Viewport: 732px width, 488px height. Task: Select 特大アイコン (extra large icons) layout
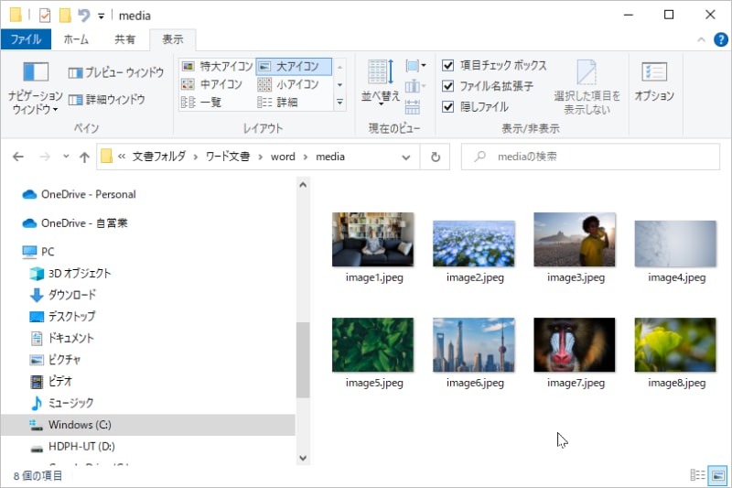(217, 66)
